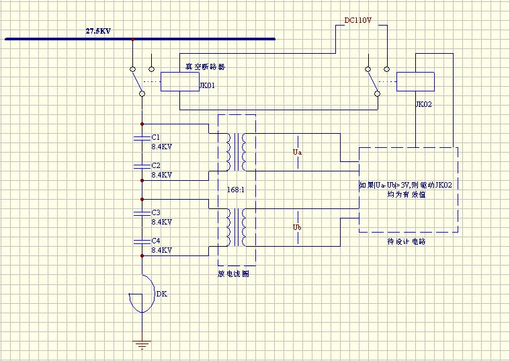Select the ground symbol at bottom
510x361 pixels.
coord(142,345)
